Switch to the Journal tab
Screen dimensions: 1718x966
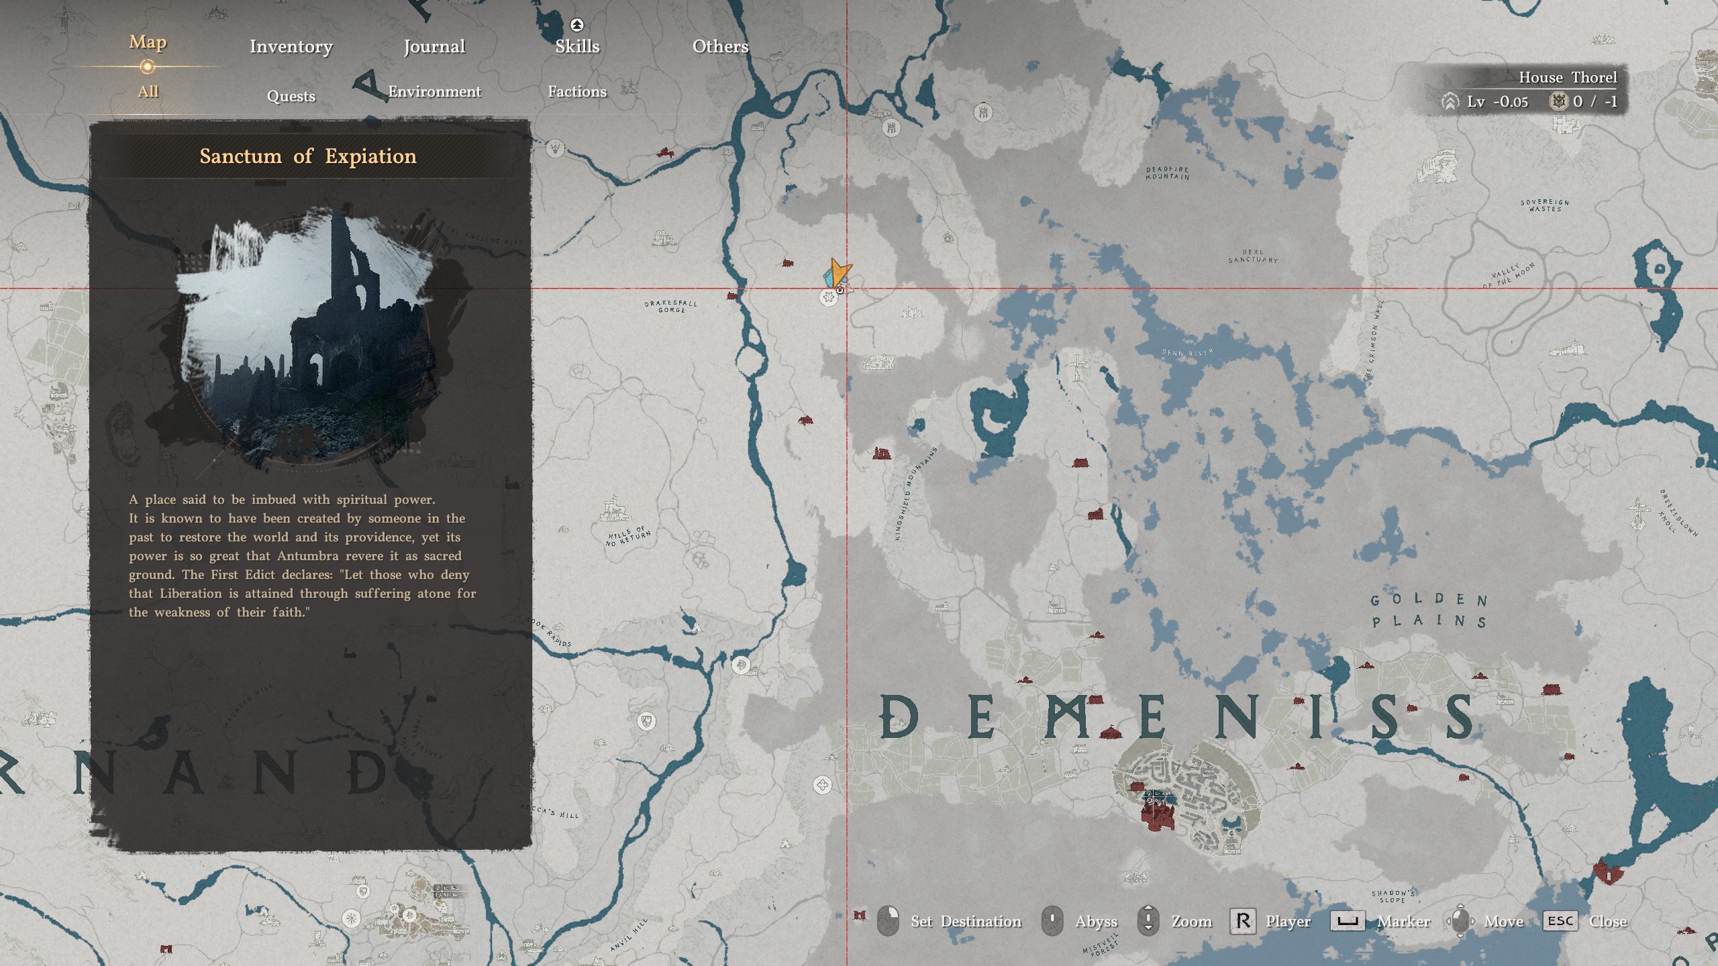tap(434, 46)
